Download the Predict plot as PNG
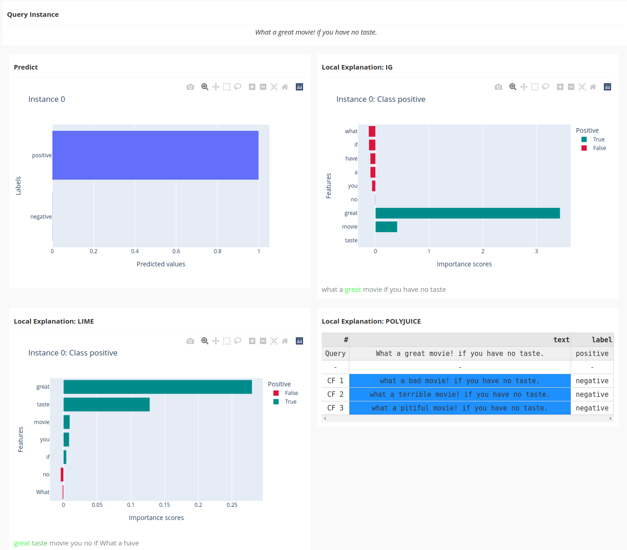627x550 pixels. [190, 87]
